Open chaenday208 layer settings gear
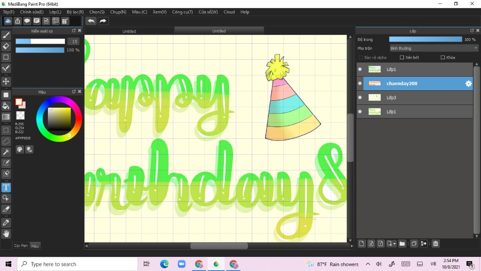The width and height of the screenshot is (481, 271). [468, 84]
